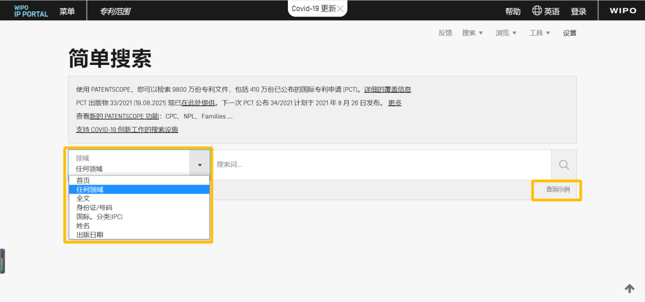645x302 pixels.
Task: Choose 全文 from the field list
Action: [x=139, y=198]
